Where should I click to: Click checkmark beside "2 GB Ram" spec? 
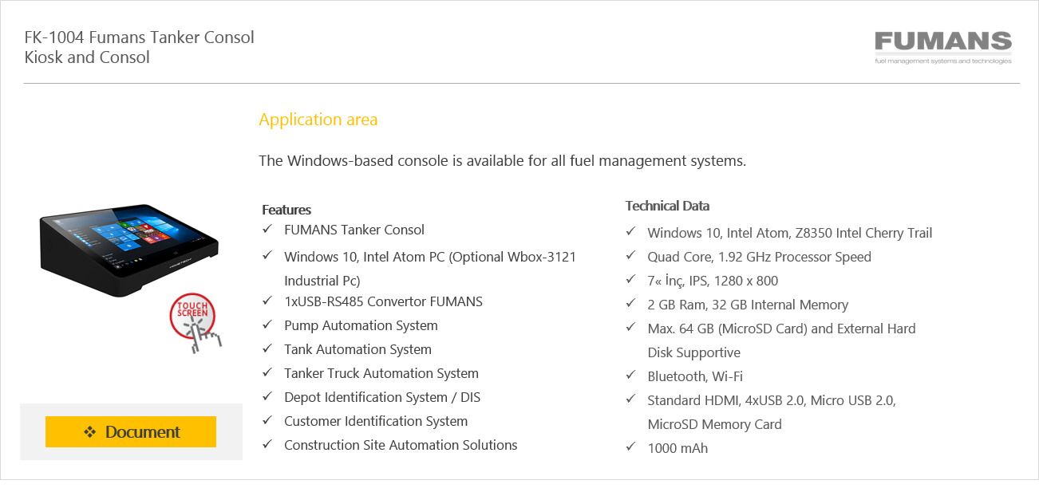pos(630,304)
